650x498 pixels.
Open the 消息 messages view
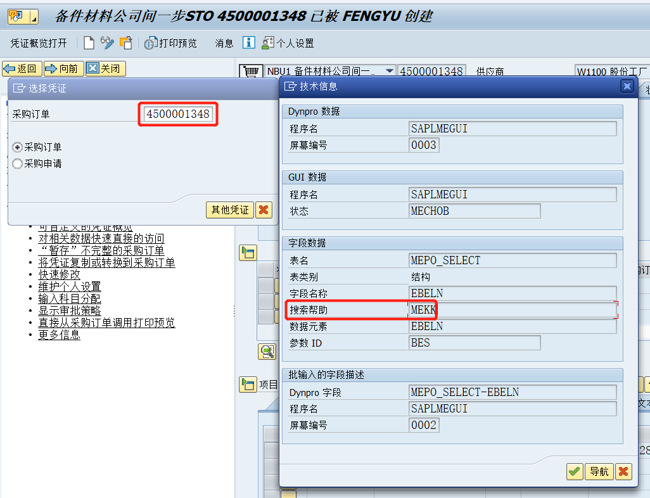point(224,43)
